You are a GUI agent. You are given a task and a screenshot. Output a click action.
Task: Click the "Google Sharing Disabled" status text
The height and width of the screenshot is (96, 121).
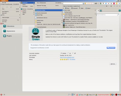tap(103, 95)
